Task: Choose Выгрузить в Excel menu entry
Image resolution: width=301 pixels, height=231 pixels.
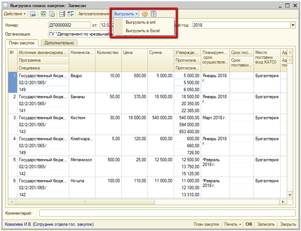Action: 142,31
